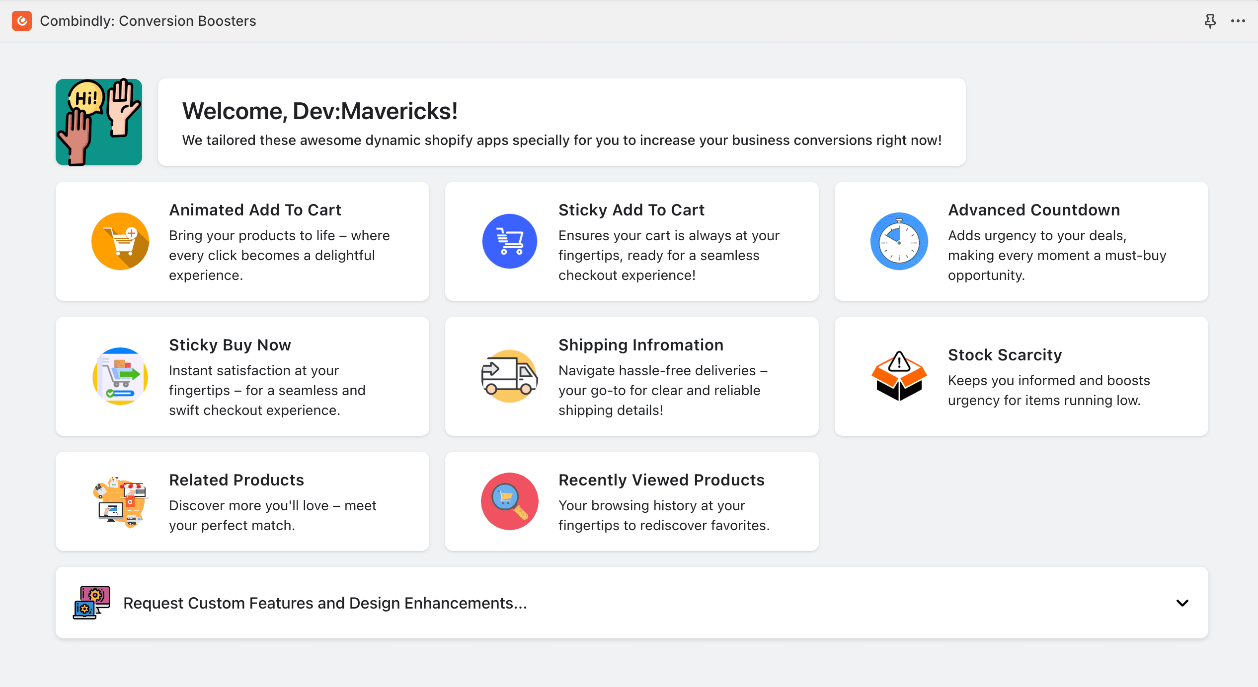Click the orange Animated Add To Cart icon
This screenshot has height=687, width=1258.
(120, 241)
